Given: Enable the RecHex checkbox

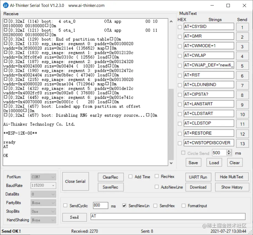Looking at the screenshot, I should [156, 176].
